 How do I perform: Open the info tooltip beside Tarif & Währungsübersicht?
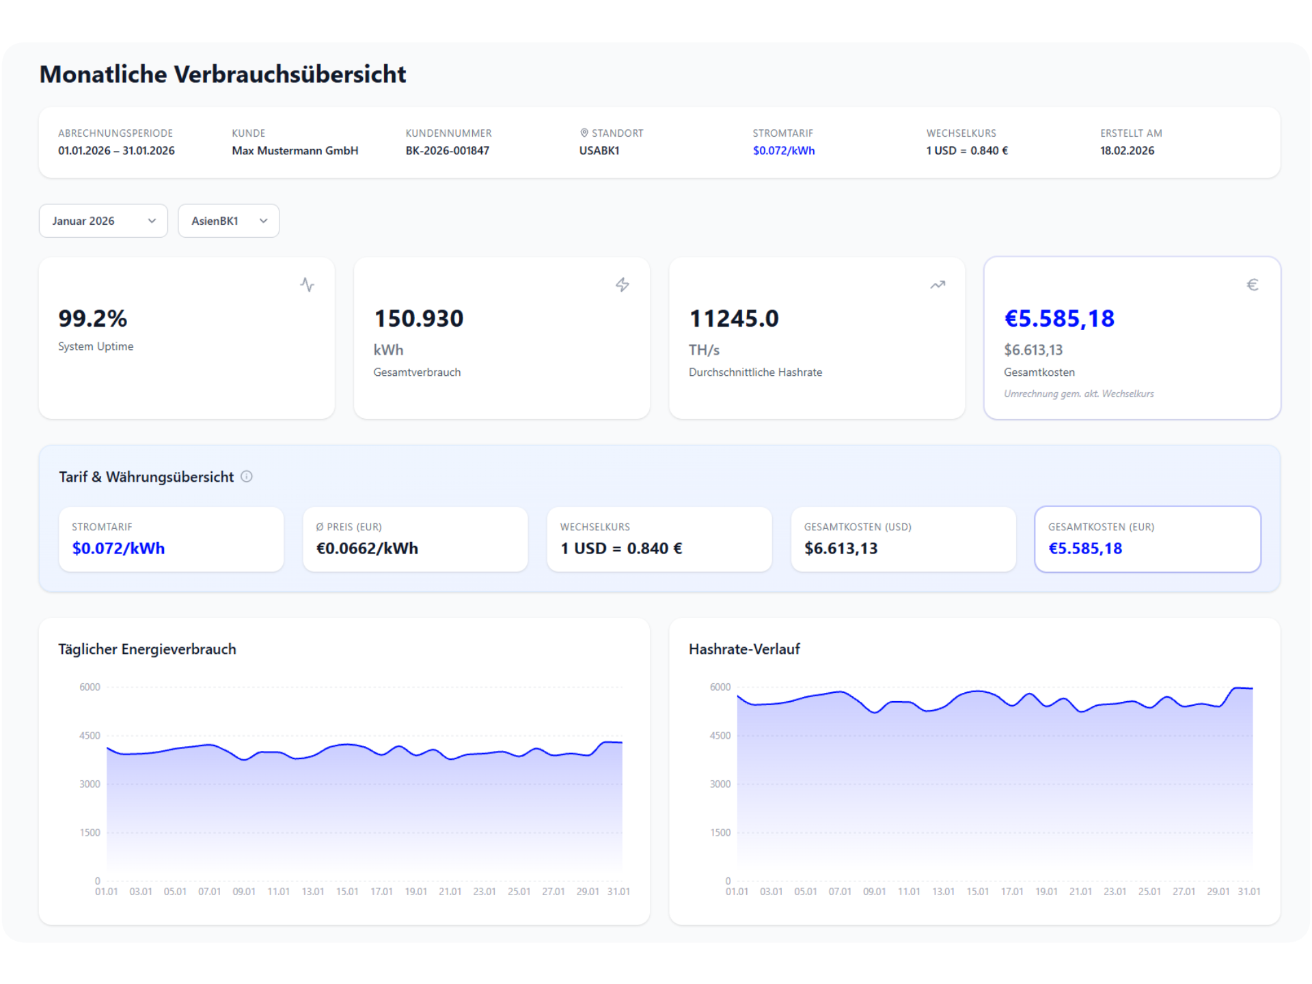[x=247, y=477]
